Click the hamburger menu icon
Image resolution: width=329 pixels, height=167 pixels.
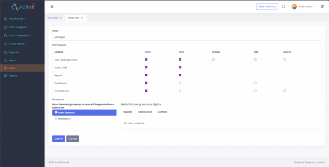(52, 6)
